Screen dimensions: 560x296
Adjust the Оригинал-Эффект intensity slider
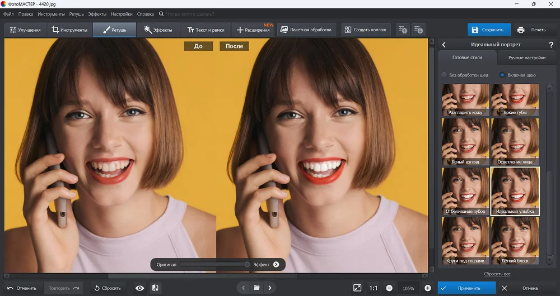tap(214, 265)
